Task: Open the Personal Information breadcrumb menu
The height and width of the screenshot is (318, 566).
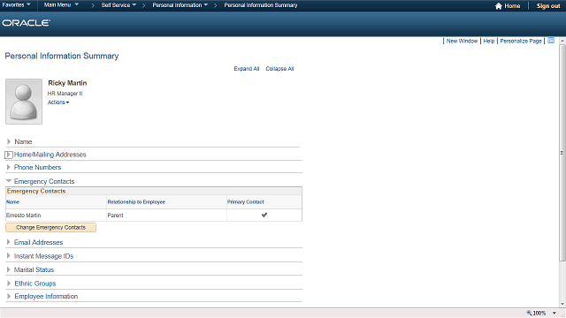Action: (x=180, y=5)
